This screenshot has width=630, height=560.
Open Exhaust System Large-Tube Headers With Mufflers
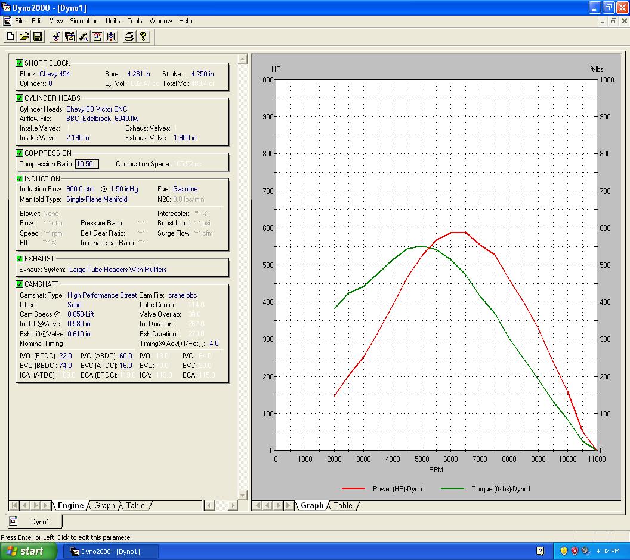point(118,270)
